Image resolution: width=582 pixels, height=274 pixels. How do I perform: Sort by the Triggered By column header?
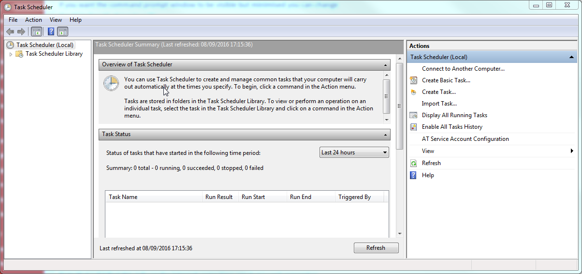click(x=359, y=197)
